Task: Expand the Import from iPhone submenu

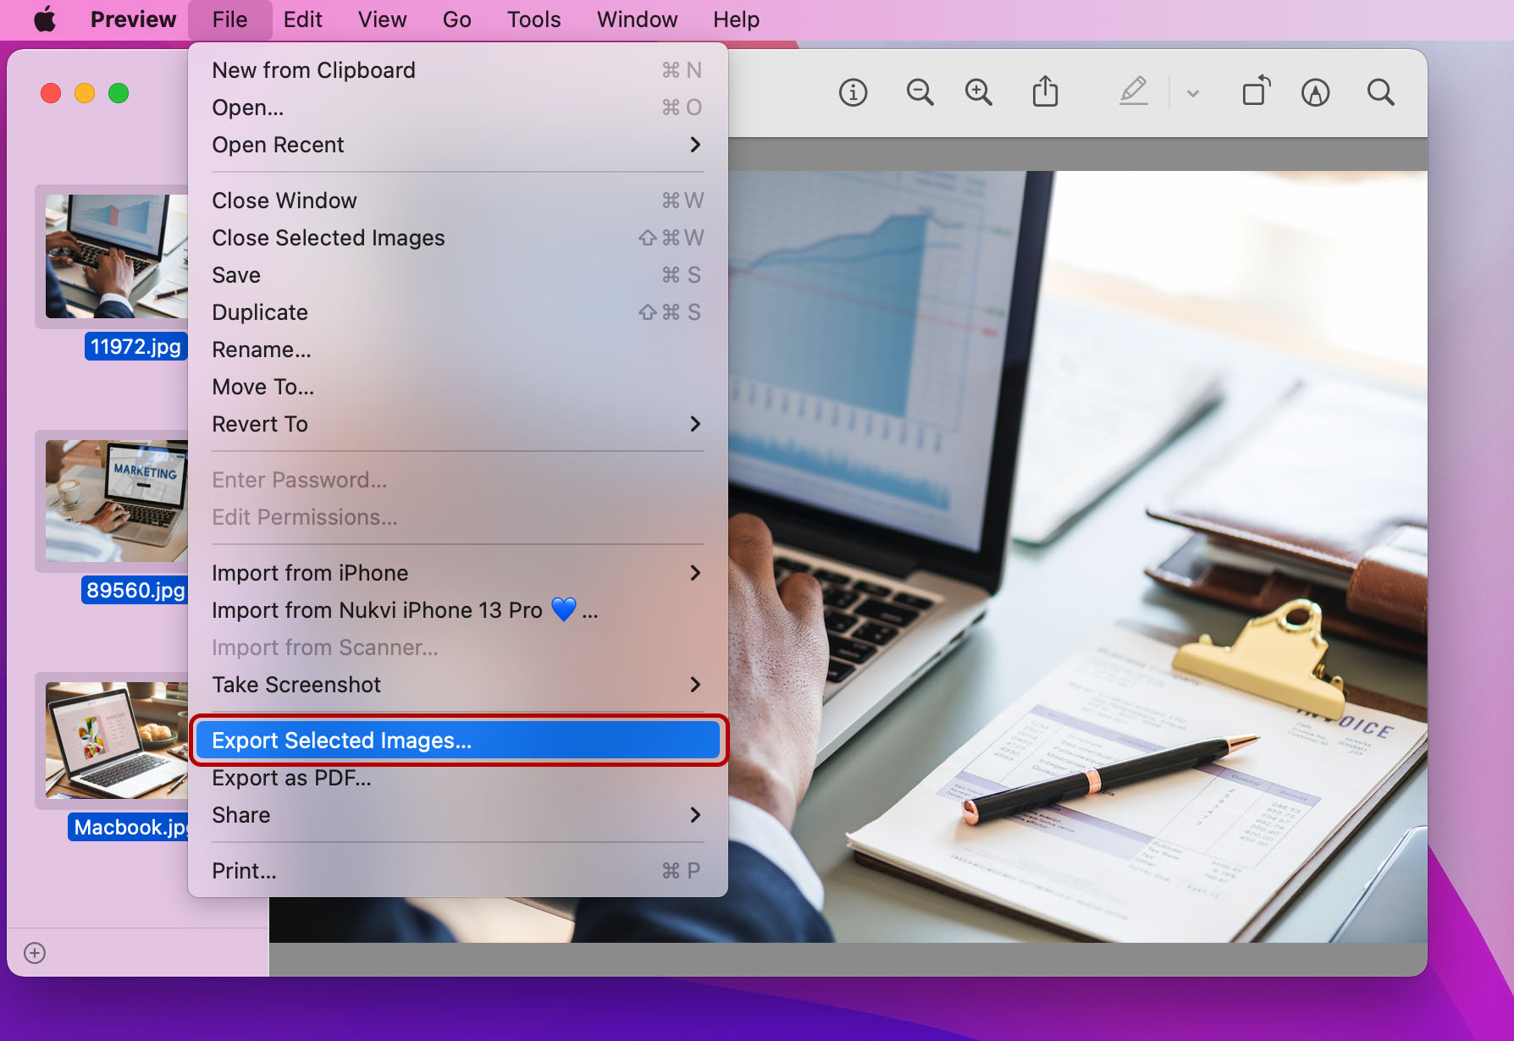Action: pyautogui.click(x=457, y=573)
